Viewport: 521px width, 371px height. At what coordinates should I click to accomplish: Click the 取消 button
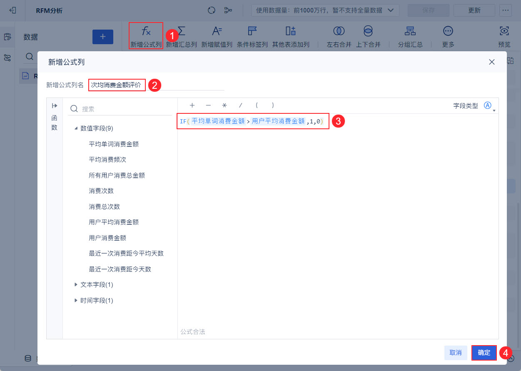(x=456, y=353)
